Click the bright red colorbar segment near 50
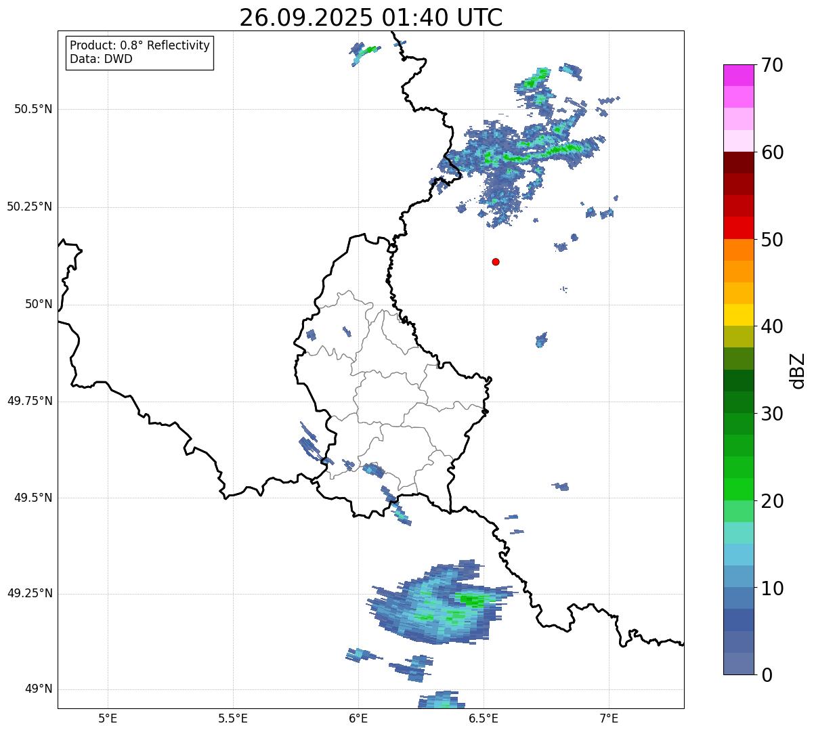This screenshot has width=814, height=732. [738, 228]
